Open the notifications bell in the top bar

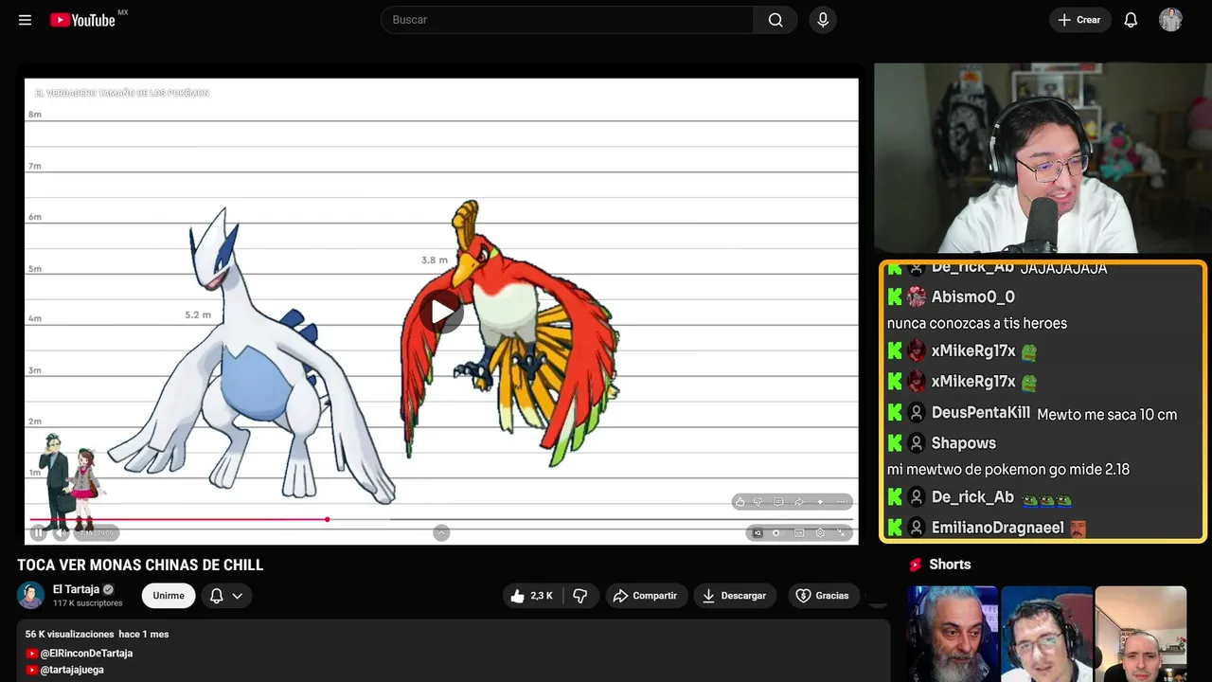(1131, 20)
